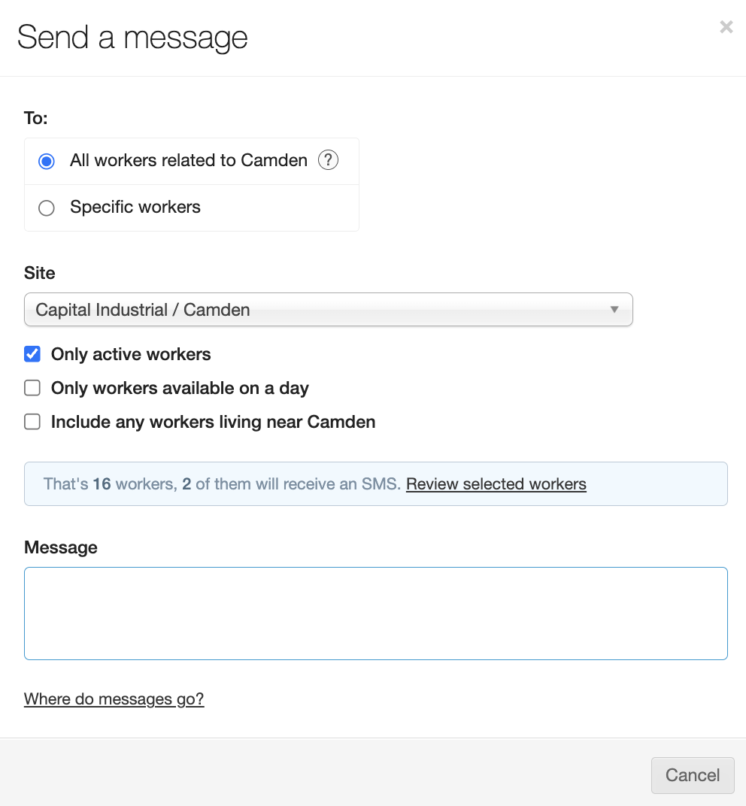Viewport: 746px width, 806px height.
Task: Follow the "Where do messages go?" link
Action: point(114,699)
